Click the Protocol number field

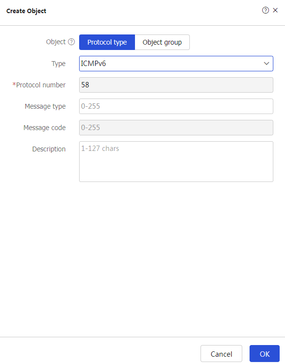tap(176, 85)
